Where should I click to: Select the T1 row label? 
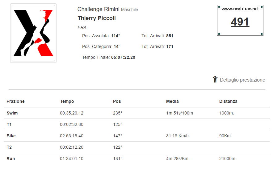click(9, 124)
